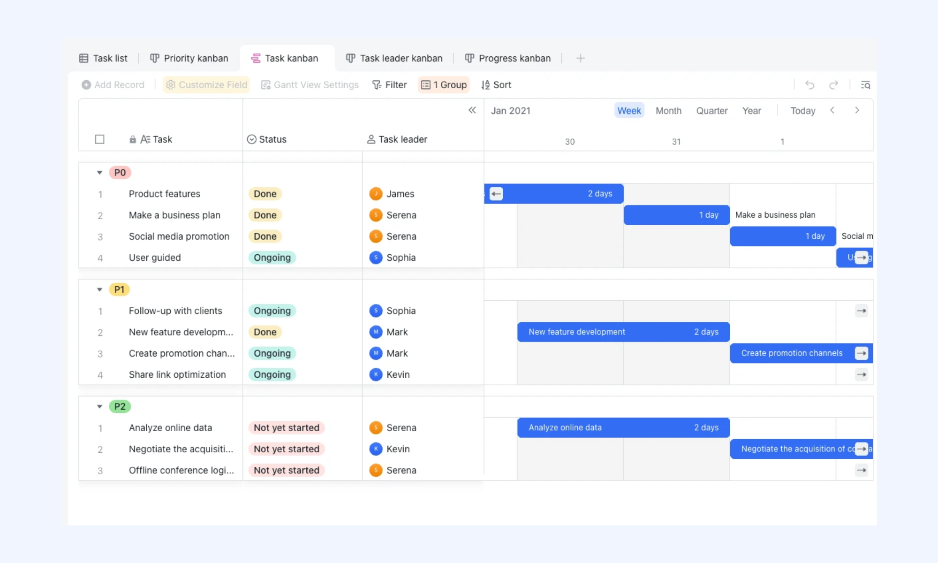Open the Task list view tab

(103, 58)
